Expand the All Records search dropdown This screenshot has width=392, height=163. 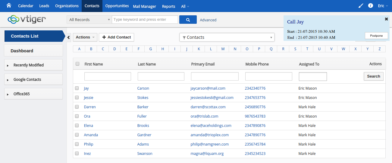pyautogui.click(x=89, y=20)
